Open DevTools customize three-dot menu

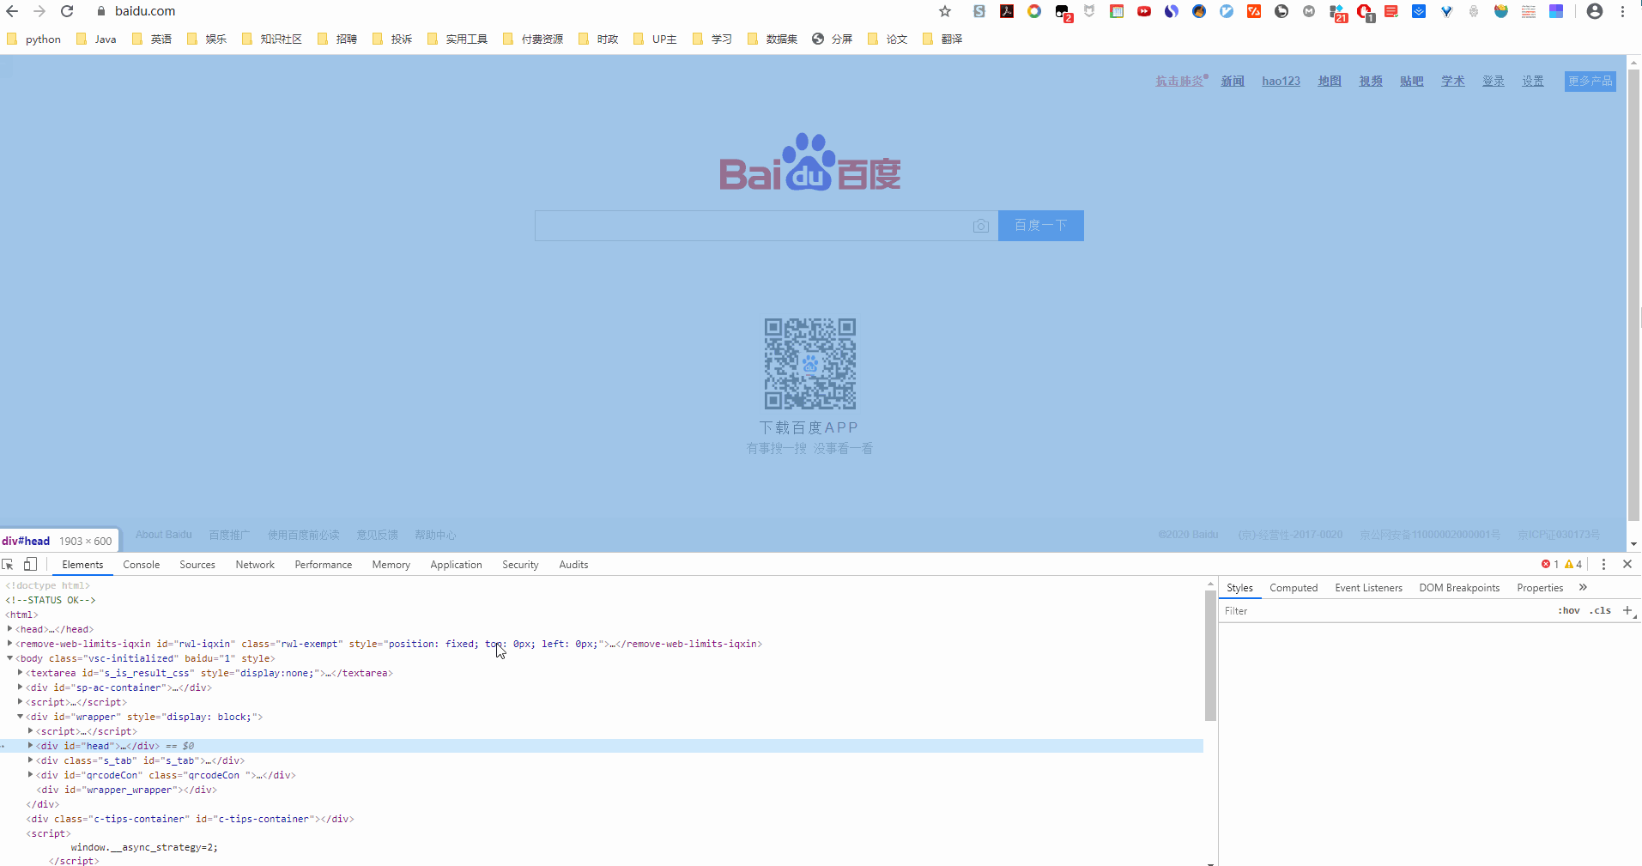1603,564
